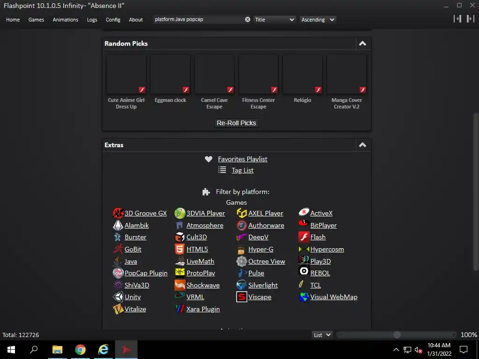Viewport: 479px width, 359px height.
Task: Click the Java coffee cup icon
Action: pyautogui.click(x=118, y=261)
